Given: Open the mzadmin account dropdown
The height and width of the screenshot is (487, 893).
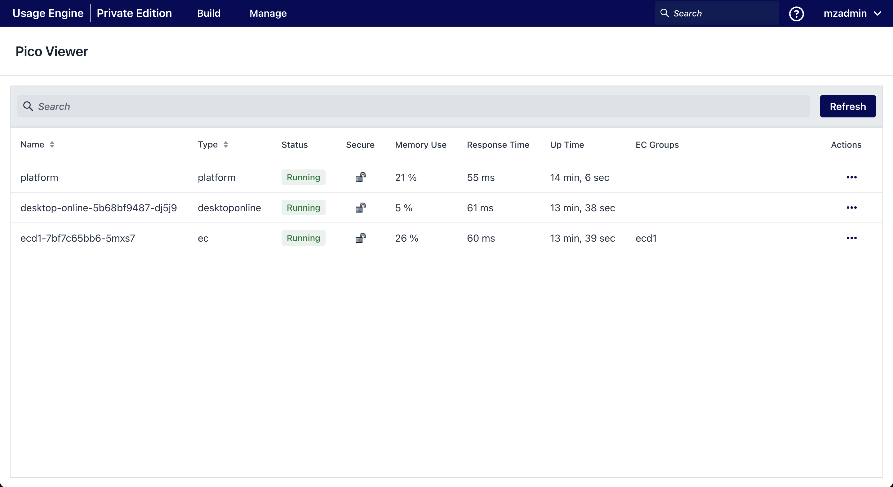Looking at the screenshot, I should (x=853, y=13).
